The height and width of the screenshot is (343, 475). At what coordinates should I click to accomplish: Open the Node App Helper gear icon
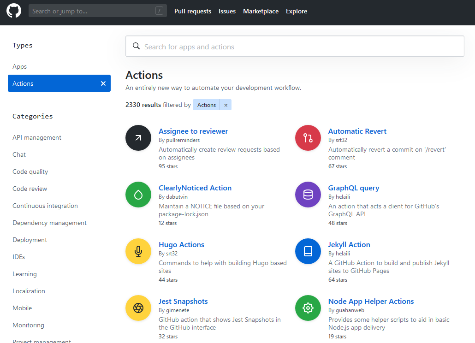(x=308, y=308)
